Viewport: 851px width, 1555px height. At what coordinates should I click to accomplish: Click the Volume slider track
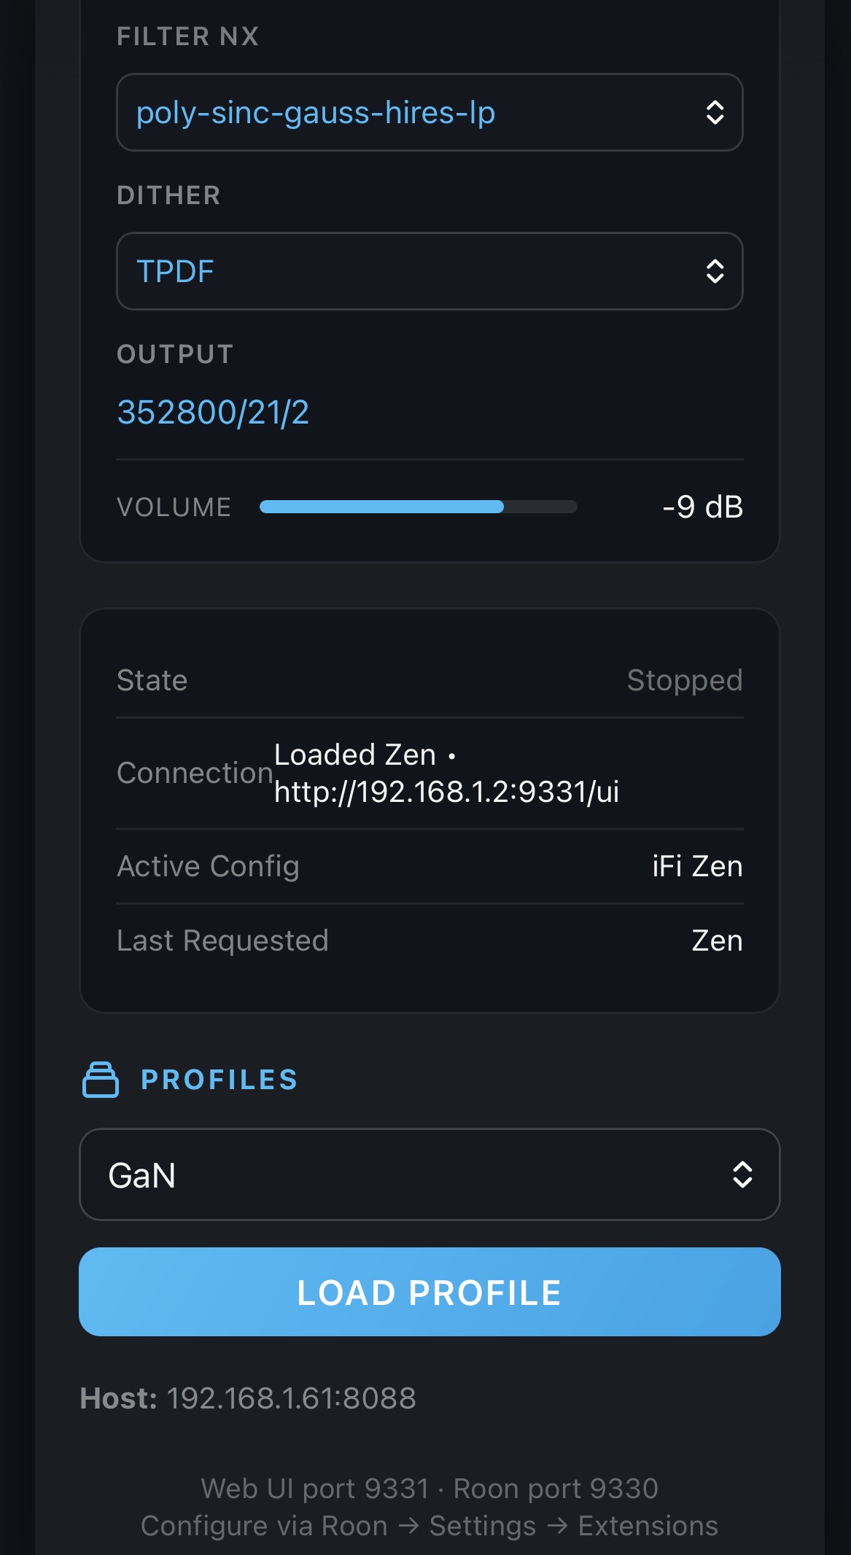pos(418,507)
